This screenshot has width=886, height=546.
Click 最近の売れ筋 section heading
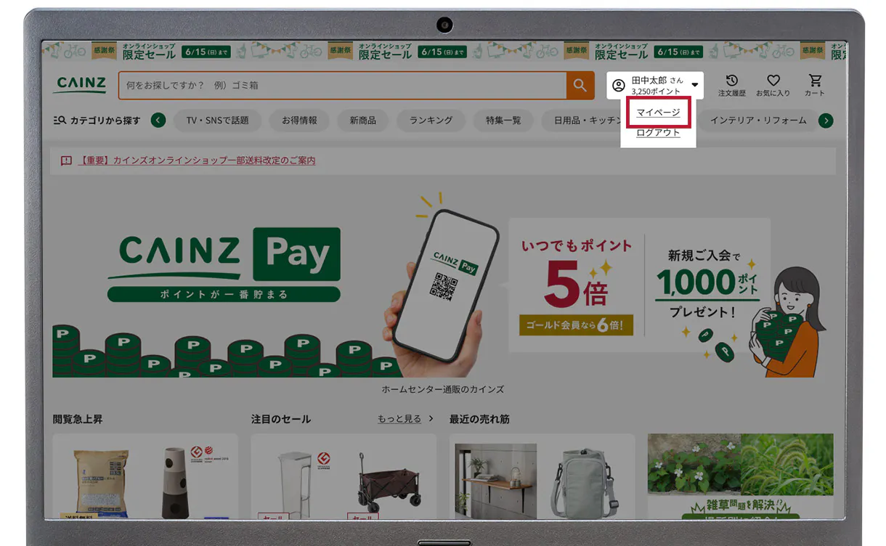coord(479,419)
